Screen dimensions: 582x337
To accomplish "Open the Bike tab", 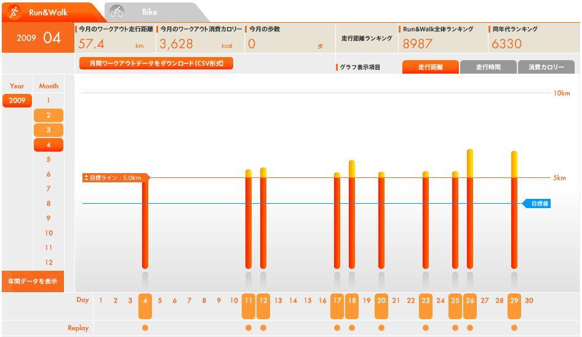I will pyautogui.click(x=149, y=12).
